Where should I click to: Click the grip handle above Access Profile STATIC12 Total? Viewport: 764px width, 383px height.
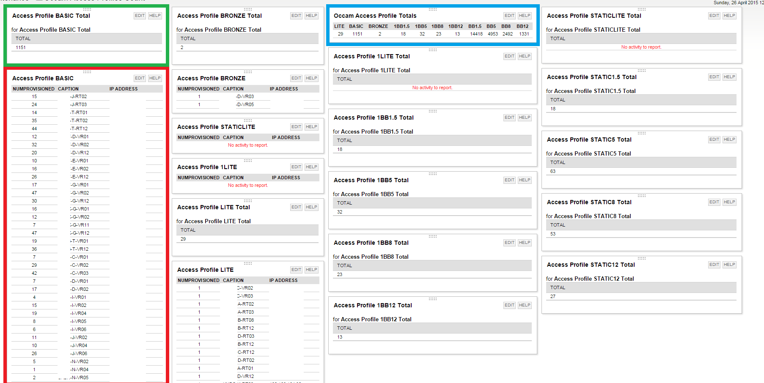coord(642,258)
